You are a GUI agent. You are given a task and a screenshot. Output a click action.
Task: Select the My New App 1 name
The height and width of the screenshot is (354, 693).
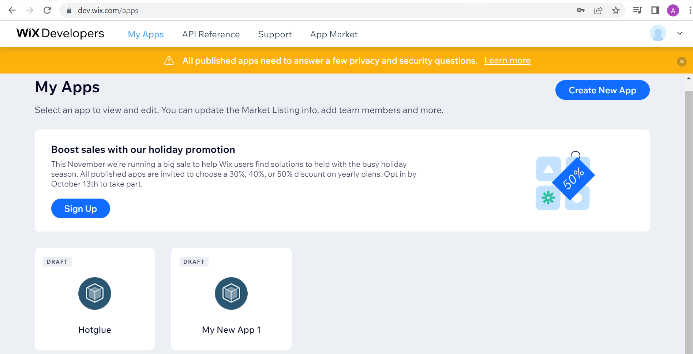(x=231, y=330)
